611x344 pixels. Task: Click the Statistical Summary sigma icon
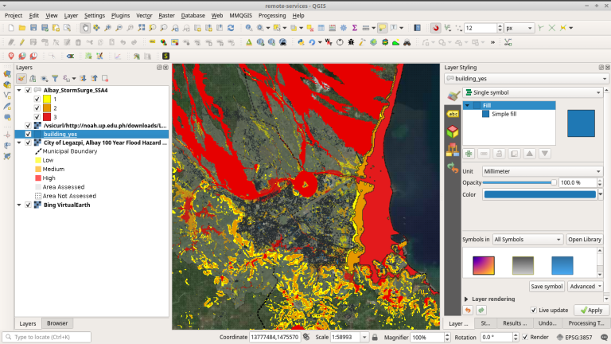coord(355,28)
